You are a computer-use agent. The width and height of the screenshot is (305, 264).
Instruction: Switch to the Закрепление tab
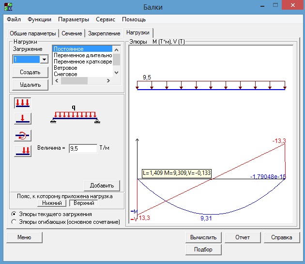pos(104,33)
